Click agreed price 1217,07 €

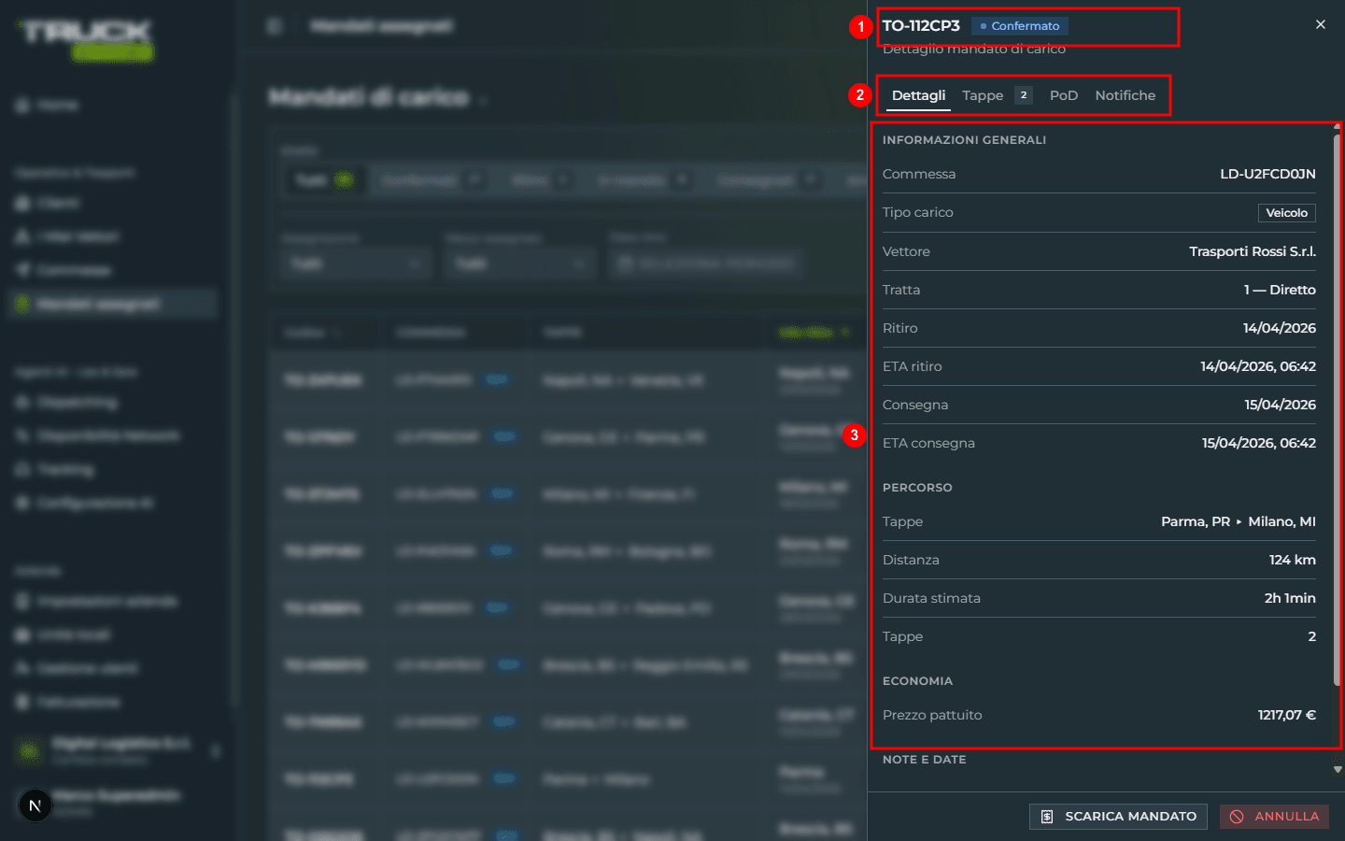tap(1286, 715)
